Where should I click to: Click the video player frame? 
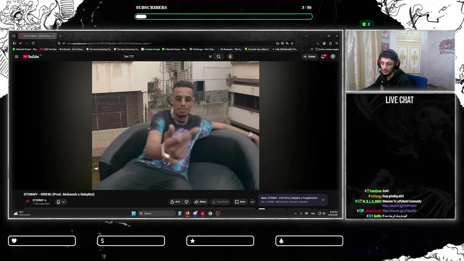[x=175, y=125]
